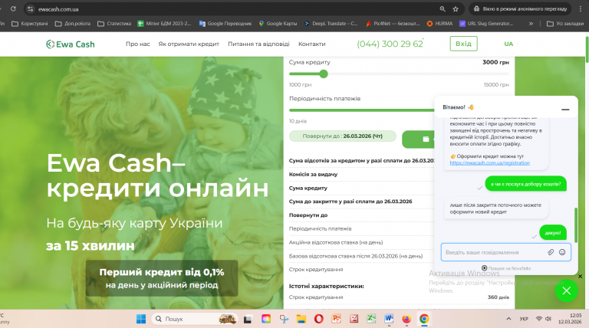Screen dimensions: 589x328
Task: Click the Вхід login button
Action: pos(463,44)
